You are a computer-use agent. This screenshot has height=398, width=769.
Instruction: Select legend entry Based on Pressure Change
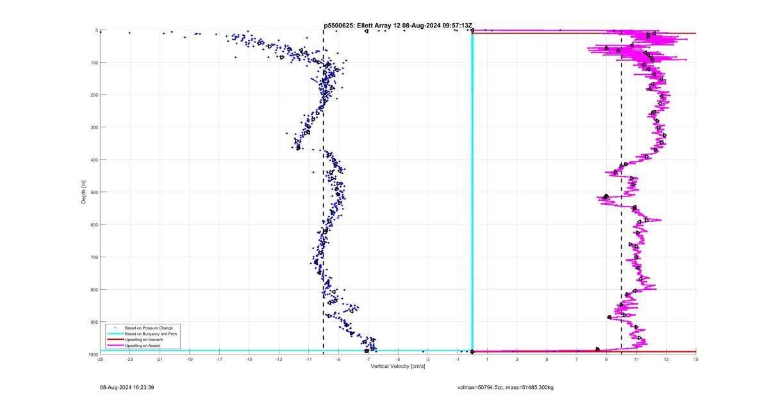click(x=149, y=328)
